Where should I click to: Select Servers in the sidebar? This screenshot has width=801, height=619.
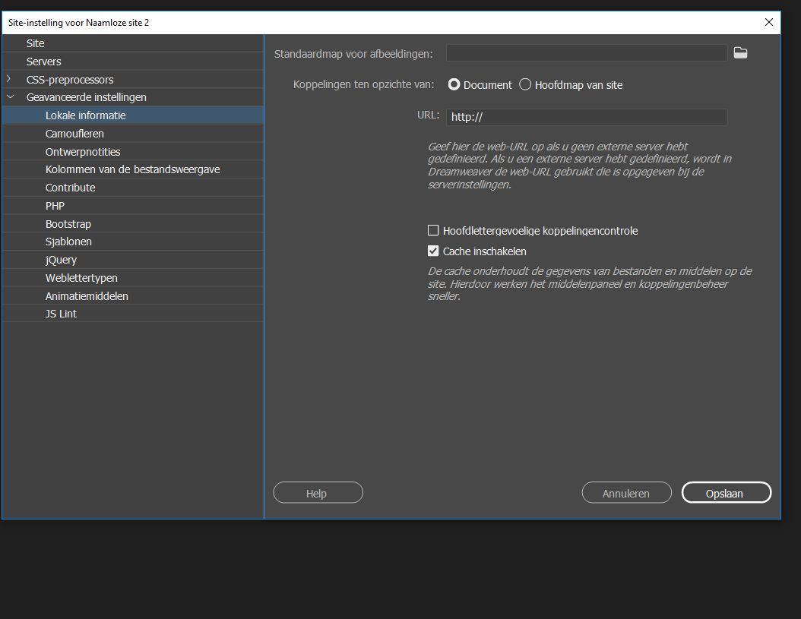point(43,61)
